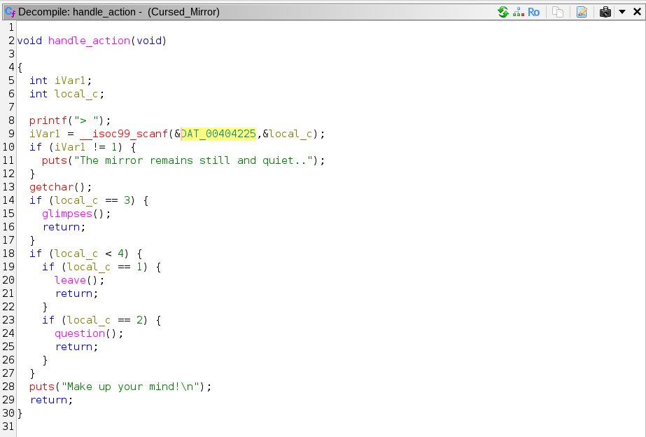This screenshot has height=437, width=646.
Task: Open the export/edit notepad icon
Action: coord(582,12)
